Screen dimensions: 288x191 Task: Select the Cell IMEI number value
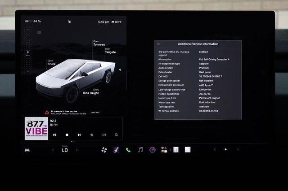pos(211,77)
